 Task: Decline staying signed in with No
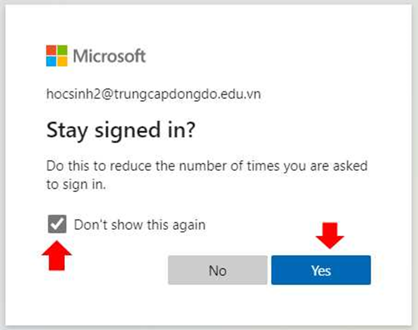tap(217, 270)
